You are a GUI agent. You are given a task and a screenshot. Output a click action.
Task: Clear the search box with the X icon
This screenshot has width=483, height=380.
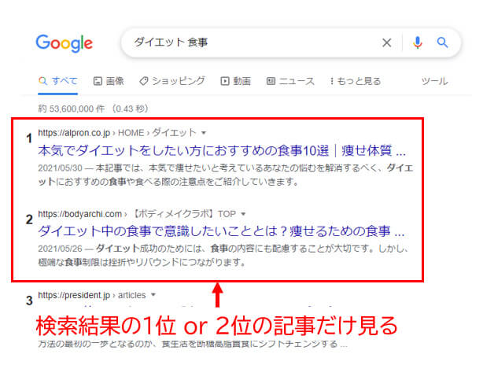coord(386,42)
